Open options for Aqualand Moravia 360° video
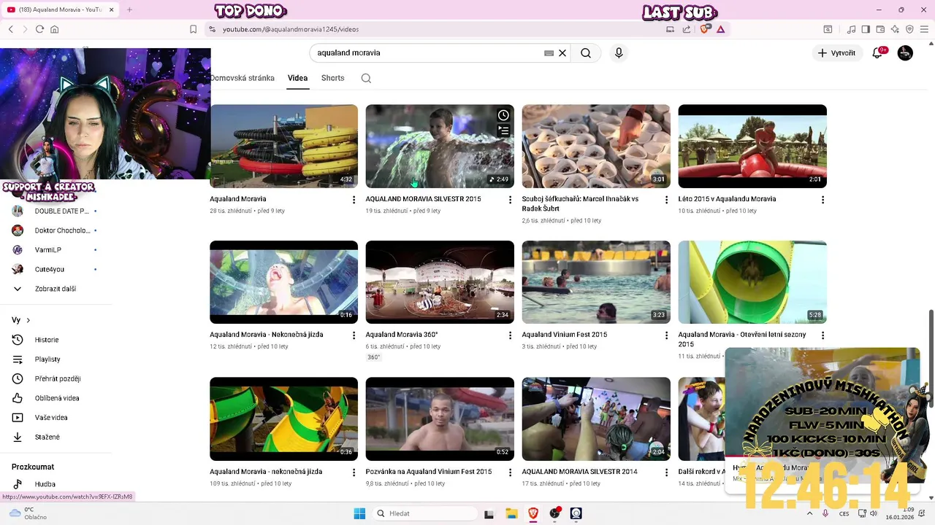Screen dimensions: 935x525 (x=510, y=335)
